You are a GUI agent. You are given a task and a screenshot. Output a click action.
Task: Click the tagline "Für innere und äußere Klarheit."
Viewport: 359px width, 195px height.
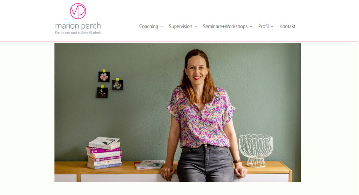(78, 32)
